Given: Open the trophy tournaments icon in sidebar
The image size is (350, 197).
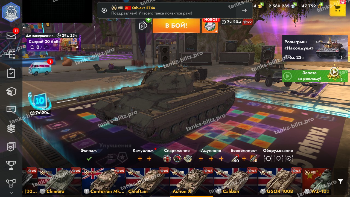Looking at the screenshot, I should [11, 165].
